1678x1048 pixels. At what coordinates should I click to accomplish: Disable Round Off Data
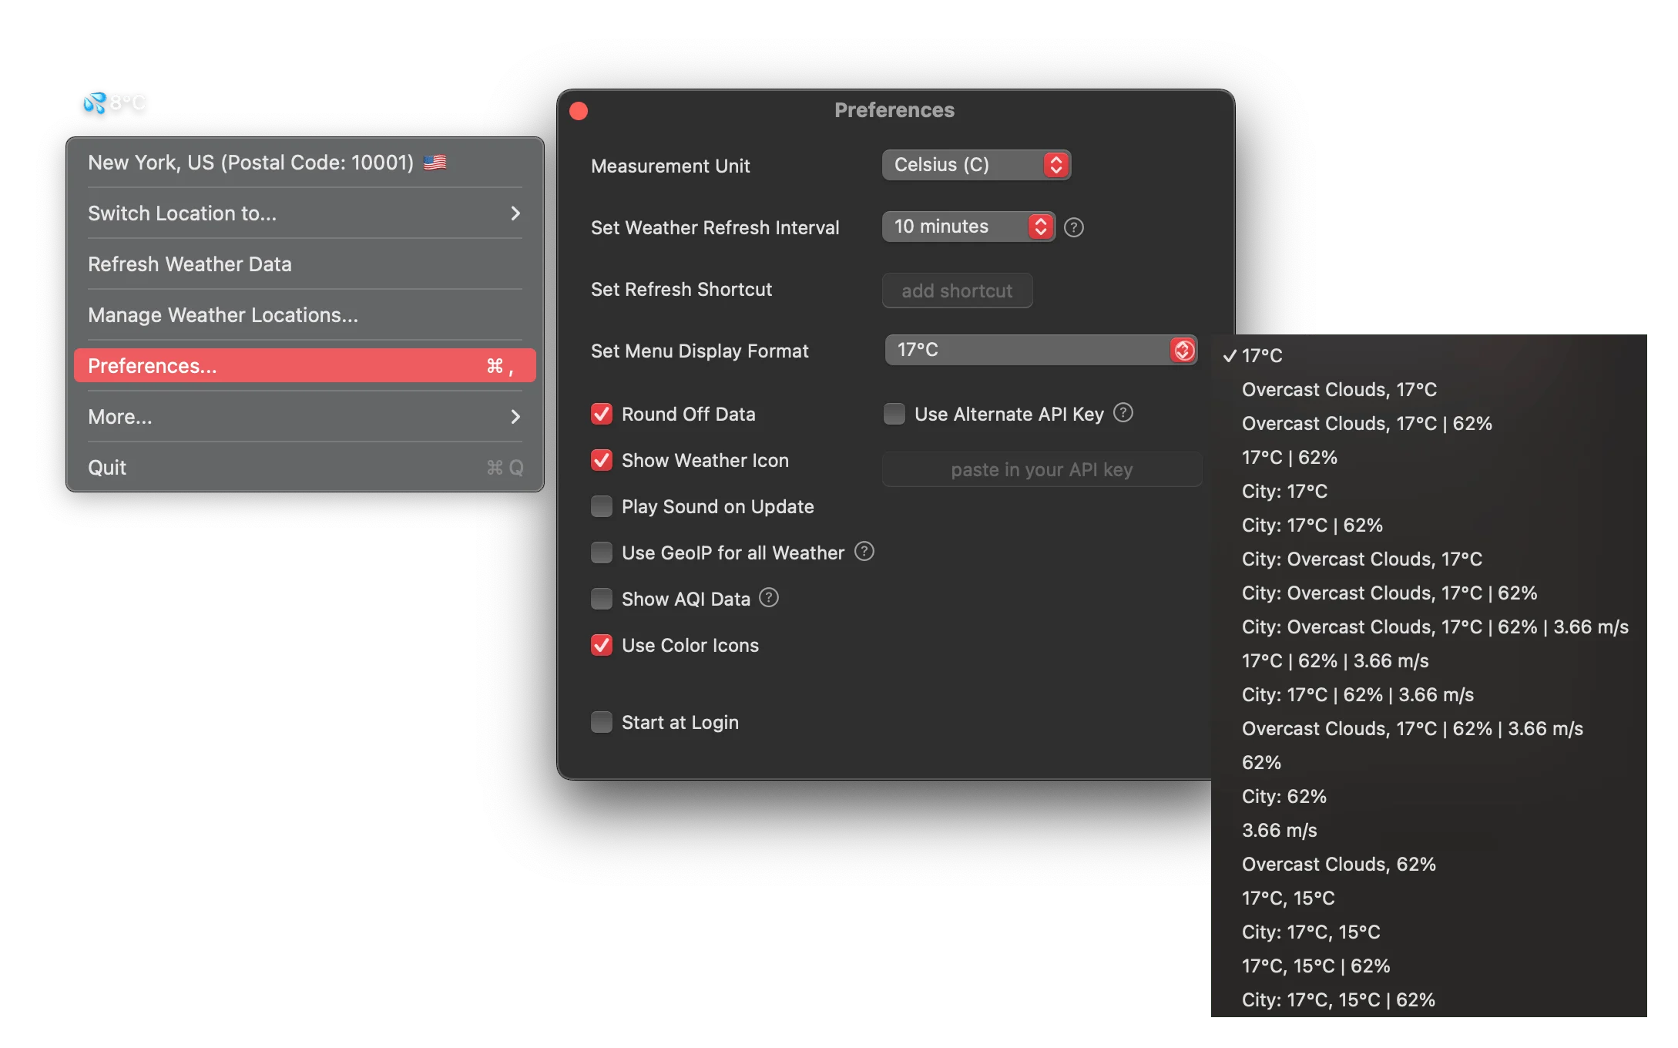[602, 414]
